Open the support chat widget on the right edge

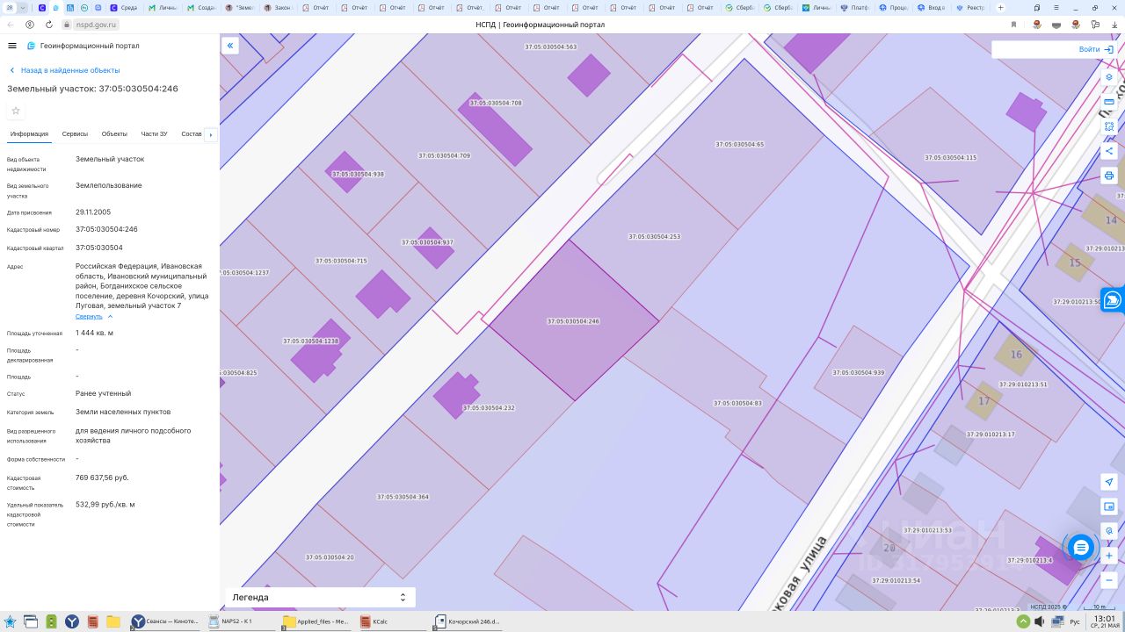coord(1112,300)
